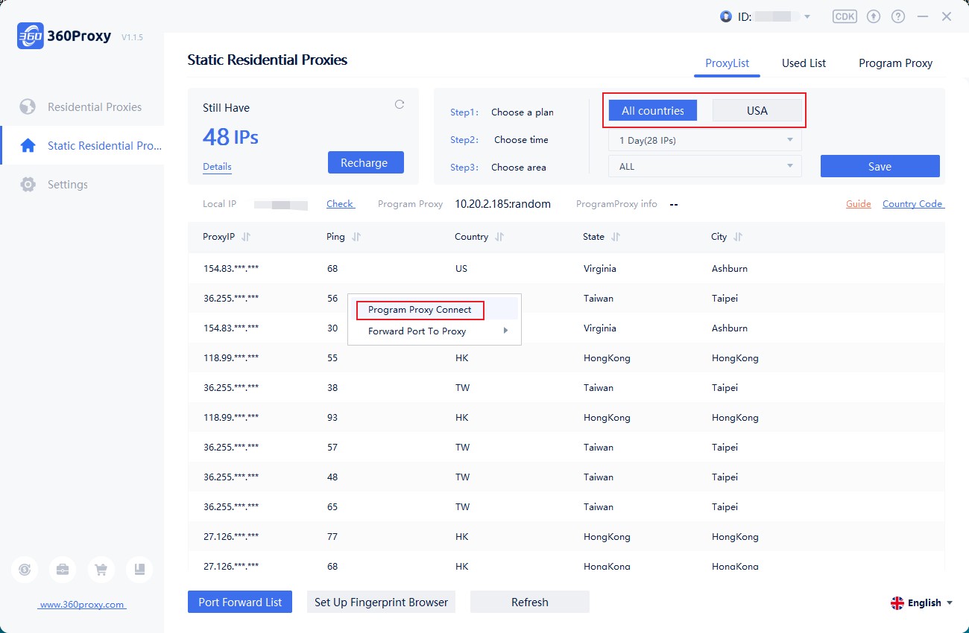The width and height of the screenshot is (969, 633).
Task: Open the Details link under IP count
Action: click(217, 167)
